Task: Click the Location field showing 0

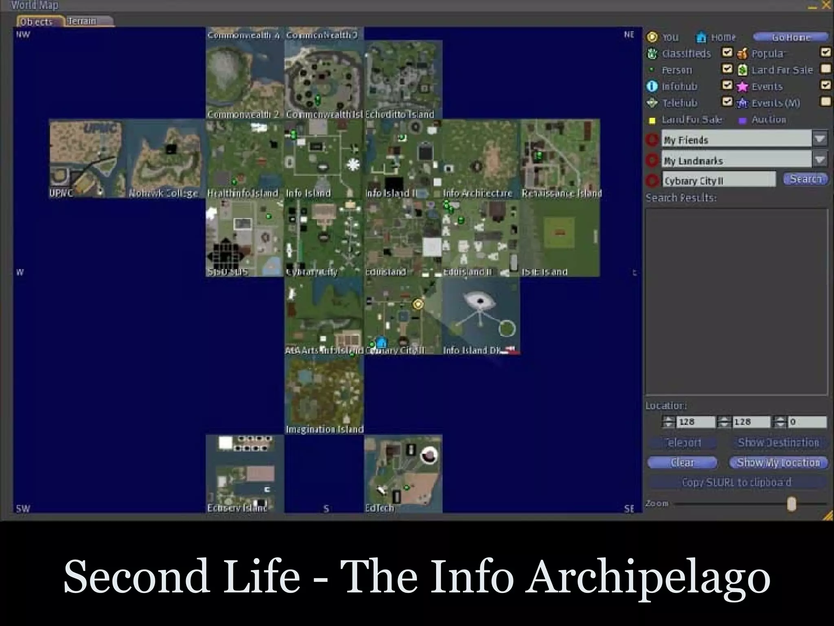Action: point(808,422)
